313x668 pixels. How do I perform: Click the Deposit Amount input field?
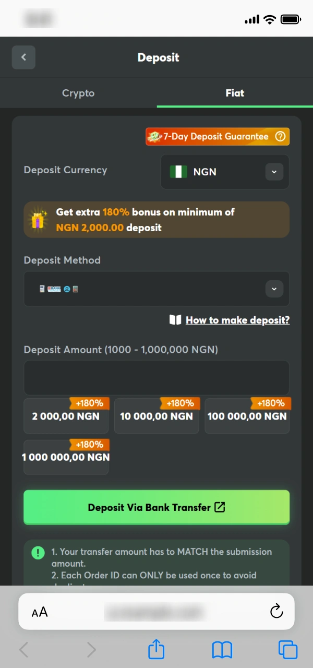(x=156, y=377)
